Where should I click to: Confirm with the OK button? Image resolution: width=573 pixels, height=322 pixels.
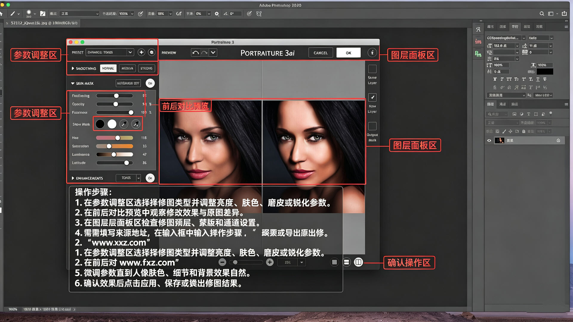(x=349, y=53)
